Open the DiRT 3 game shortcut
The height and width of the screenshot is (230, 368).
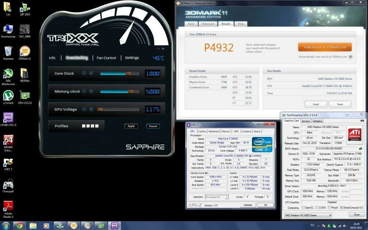coord(8,164)
